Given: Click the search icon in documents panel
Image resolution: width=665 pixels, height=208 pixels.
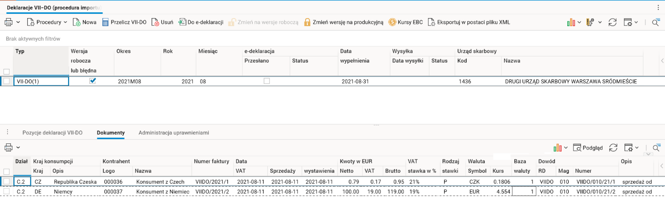Looking at the screenshot, I should click(656, 148).
